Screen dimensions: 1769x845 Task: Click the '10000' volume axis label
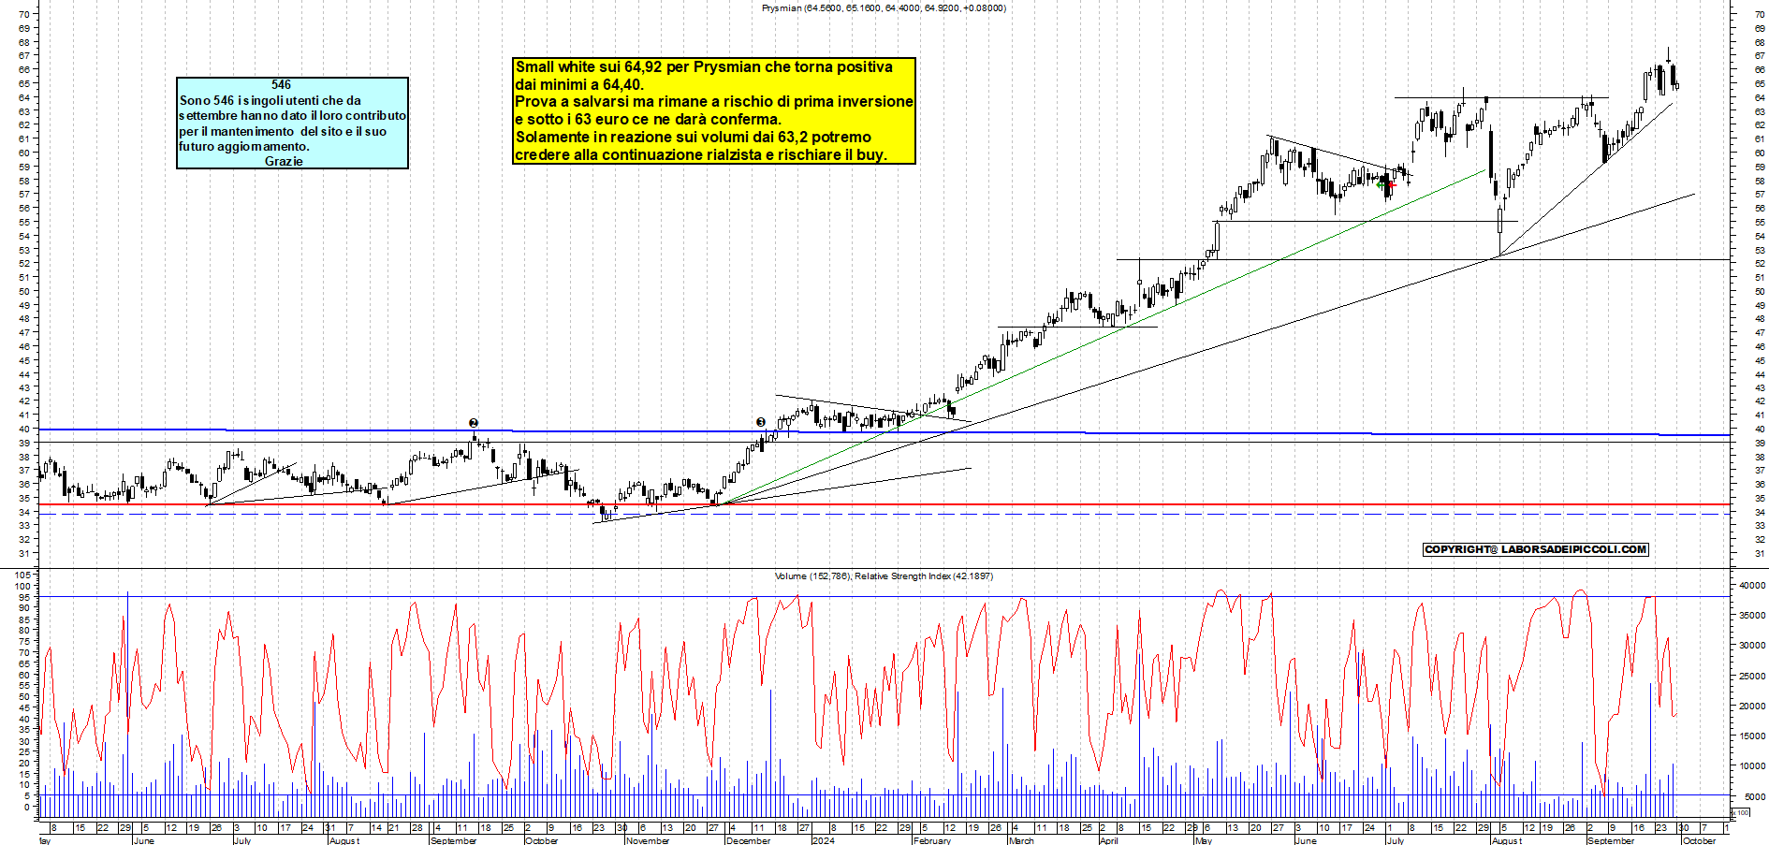tap(1751, 766)
